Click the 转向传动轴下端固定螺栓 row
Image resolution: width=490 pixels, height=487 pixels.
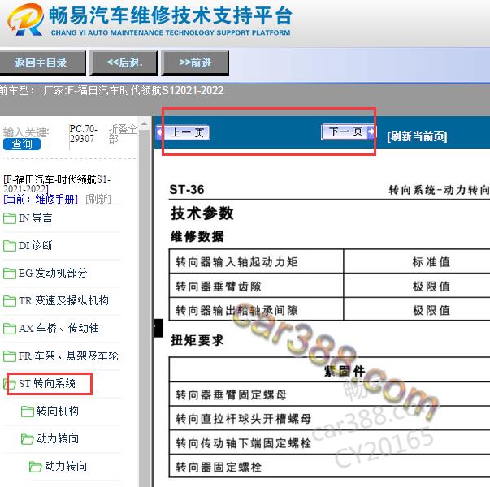(x=330, y=442)
